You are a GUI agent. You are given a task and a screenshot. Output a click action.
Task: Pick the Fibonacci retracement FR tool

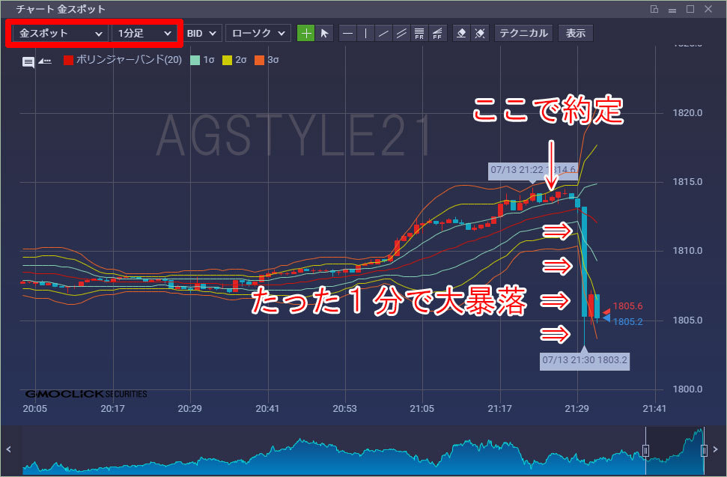(x=420, y=33)
